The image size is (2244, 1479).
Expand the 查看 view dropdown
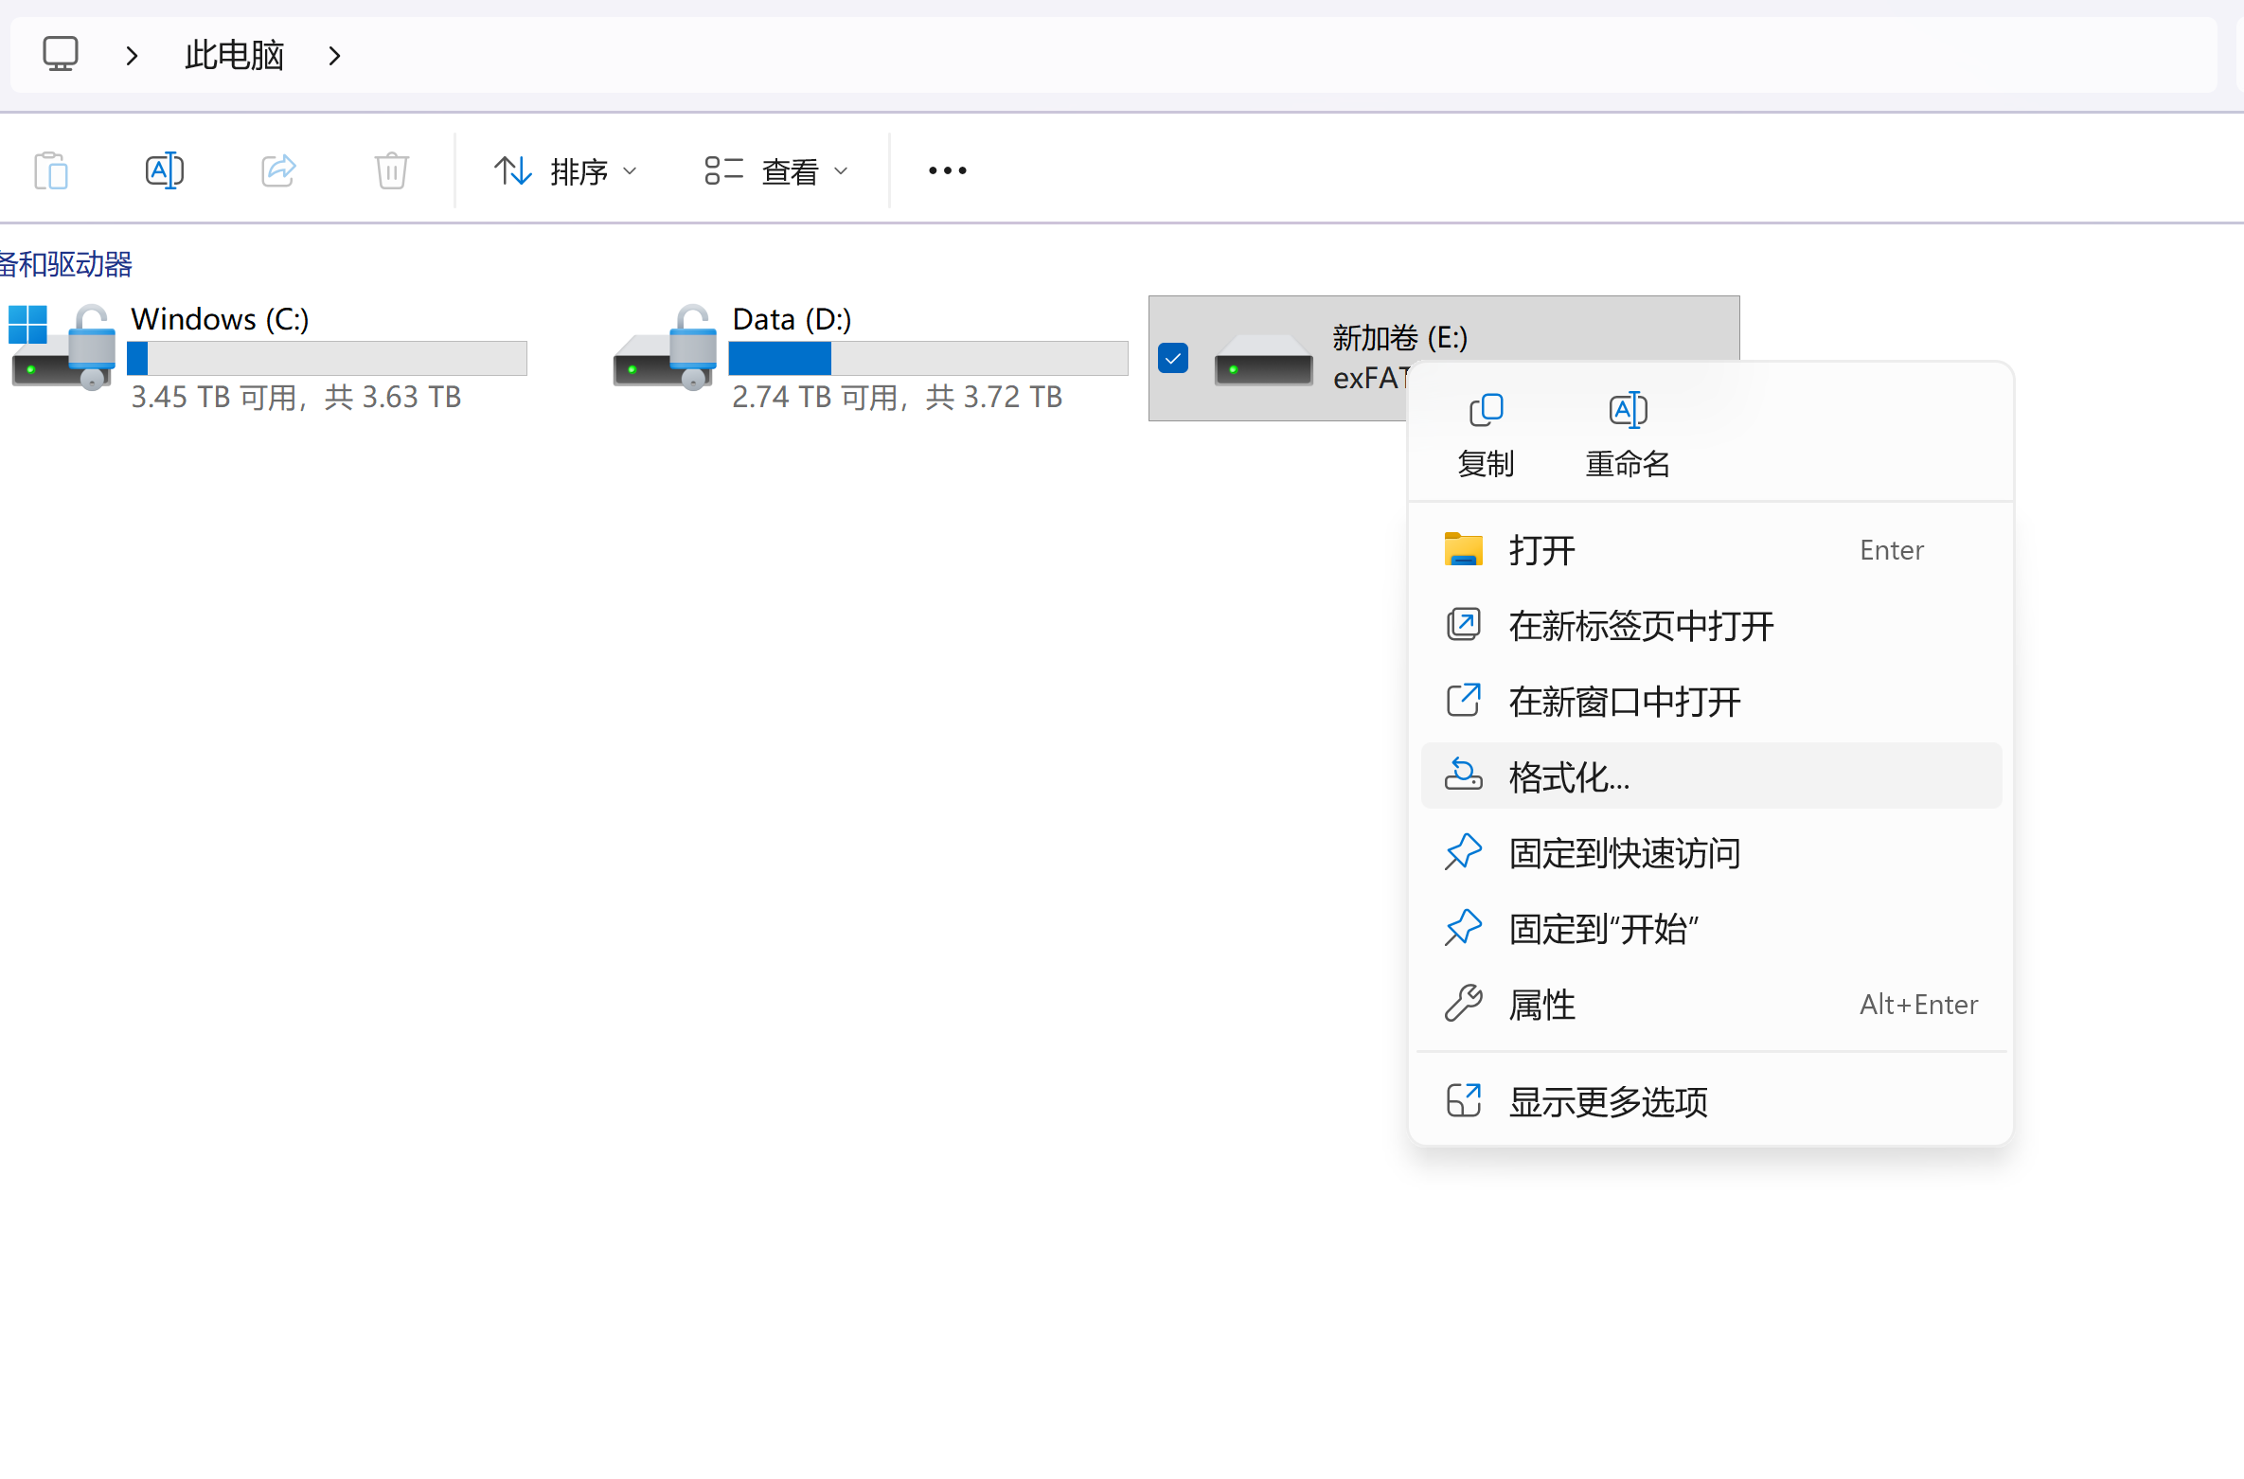point(776,171)
